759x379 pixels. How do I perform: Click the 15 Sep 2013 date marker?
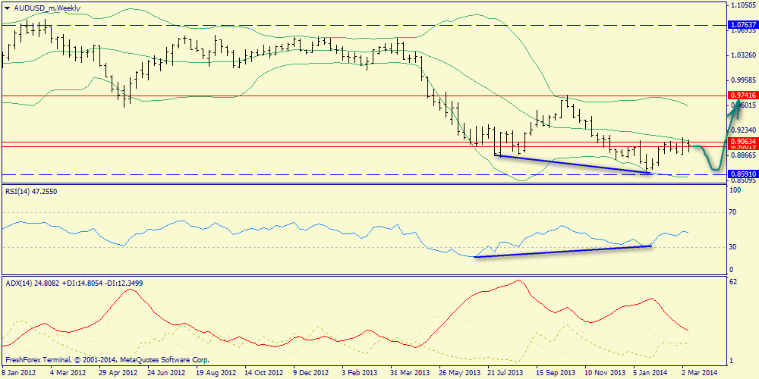pyautogui.click(x=556, y=373)
